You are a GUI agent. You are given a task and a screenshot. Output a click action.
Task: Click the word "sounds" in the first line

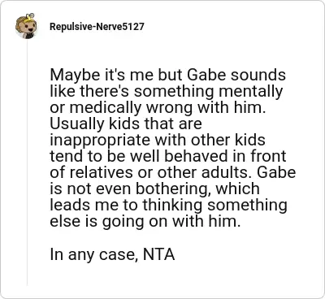[x=258, y=75]
